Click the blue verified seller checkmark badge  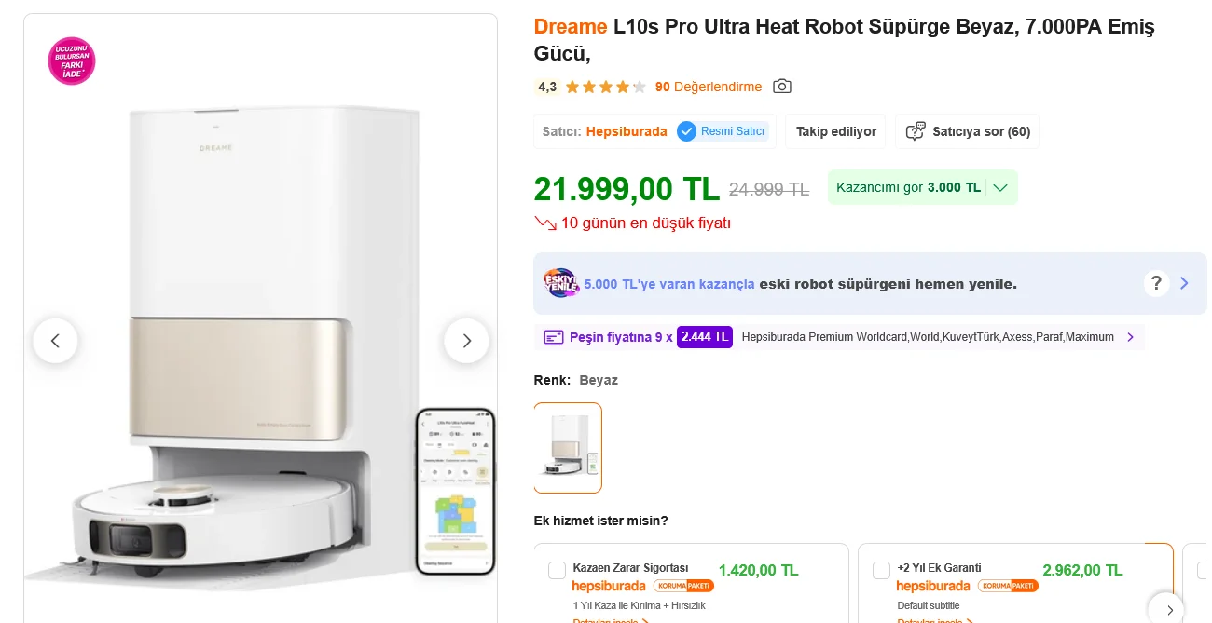[686, 131]
